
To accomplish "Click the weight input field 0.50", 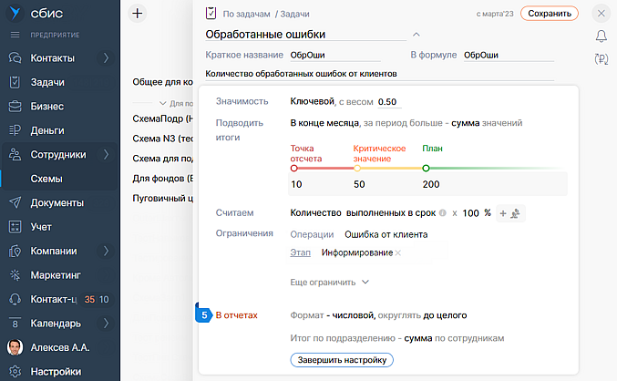I will pyautogui.click(x=388, y=102).
